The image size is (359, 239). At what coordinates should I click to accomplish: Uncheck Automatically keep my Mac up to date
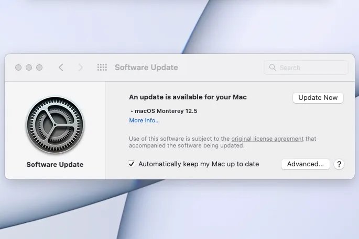point(132,164)
